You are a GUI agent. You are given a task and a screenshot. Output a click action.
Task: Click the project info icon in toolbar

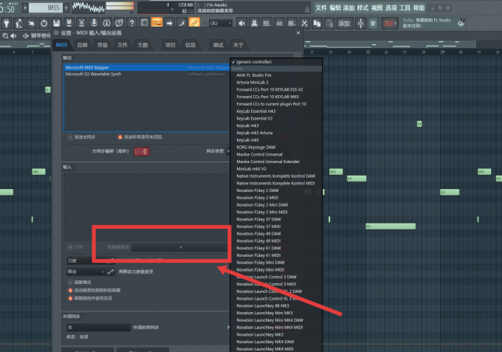(x=106, y=23)
